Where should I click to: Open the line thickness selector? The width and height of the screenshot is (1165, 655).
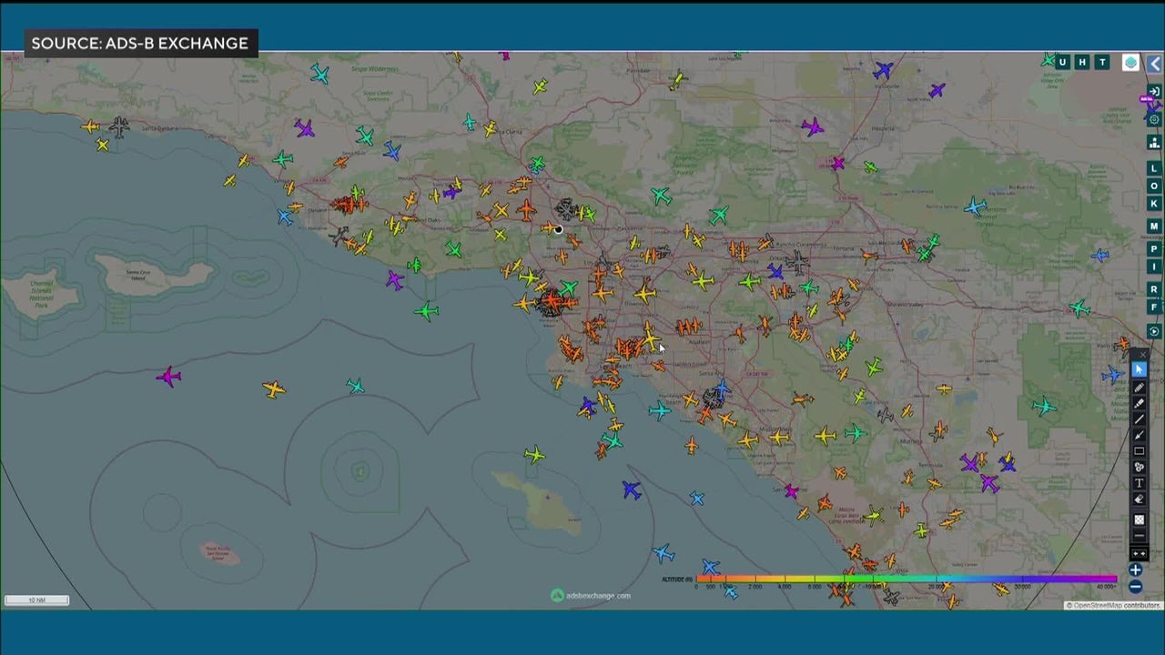(1139, 536)
